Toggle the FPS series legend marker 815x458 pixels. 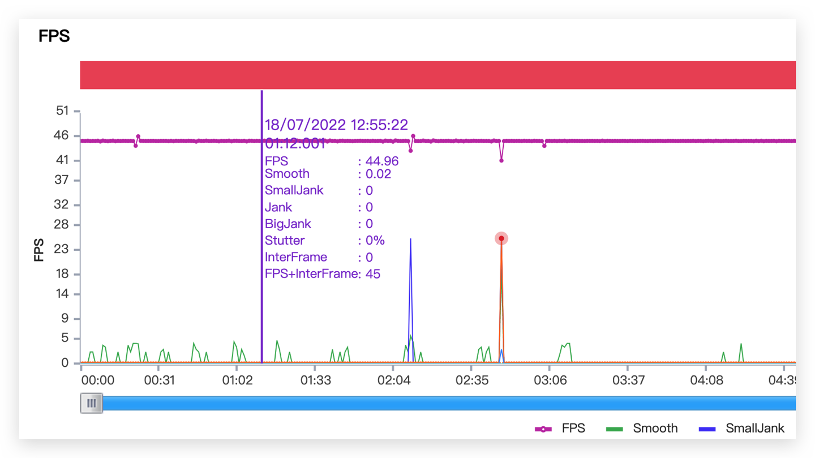(543, 429)
